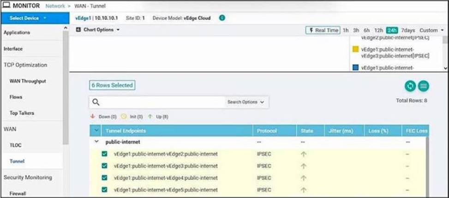Open the green table columns menu icon

tap(423, 86)
